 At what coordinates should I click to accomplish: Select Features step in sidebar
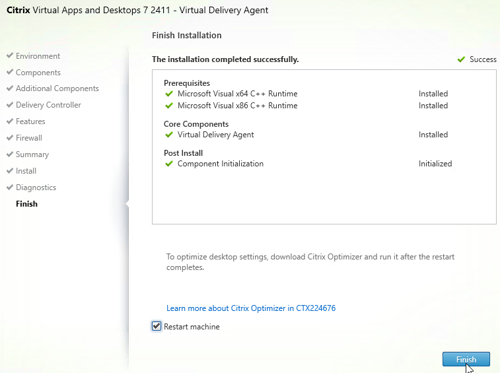pyautogui.click(x=30, y=121)
